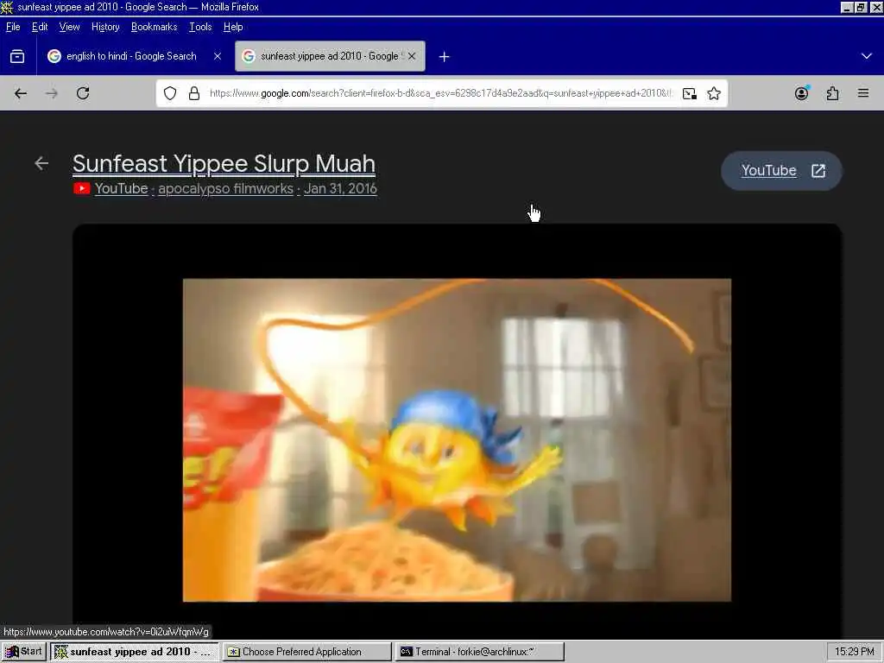
Task: Open the Firefox hamburger menu
Action: click(863, 93)
